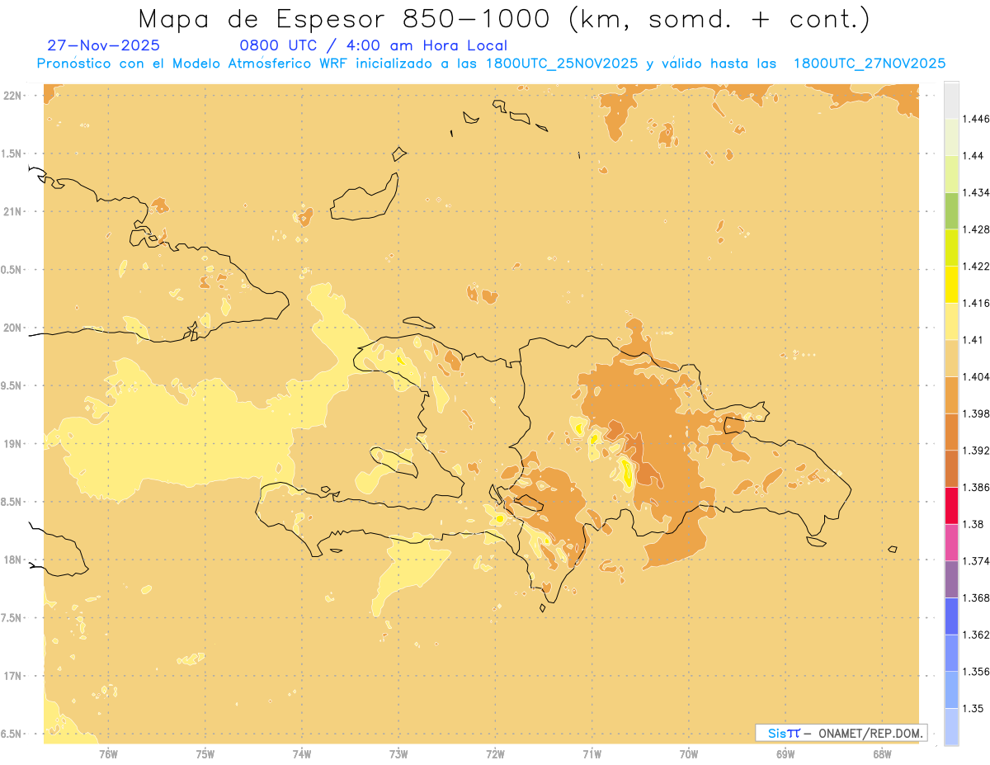This screenshot has height=765, width=990.
Task: Click the 72W longitude axis label
Action: click(495, 753)
